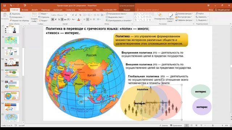Open Shape outline (Контур фигуры) dropdown
The height and width of the screenshot is (130, 232).
coord(184,17)
